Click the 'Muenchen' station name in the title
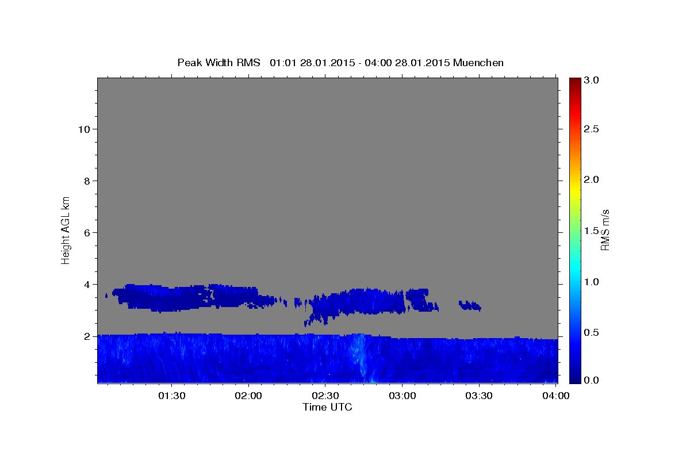Screen dimensions: 690x460 point(478,63)
